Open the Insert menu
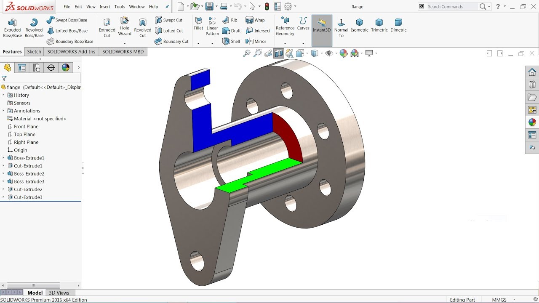The height and width of the screenshot is (303, 539). [105, 7]
